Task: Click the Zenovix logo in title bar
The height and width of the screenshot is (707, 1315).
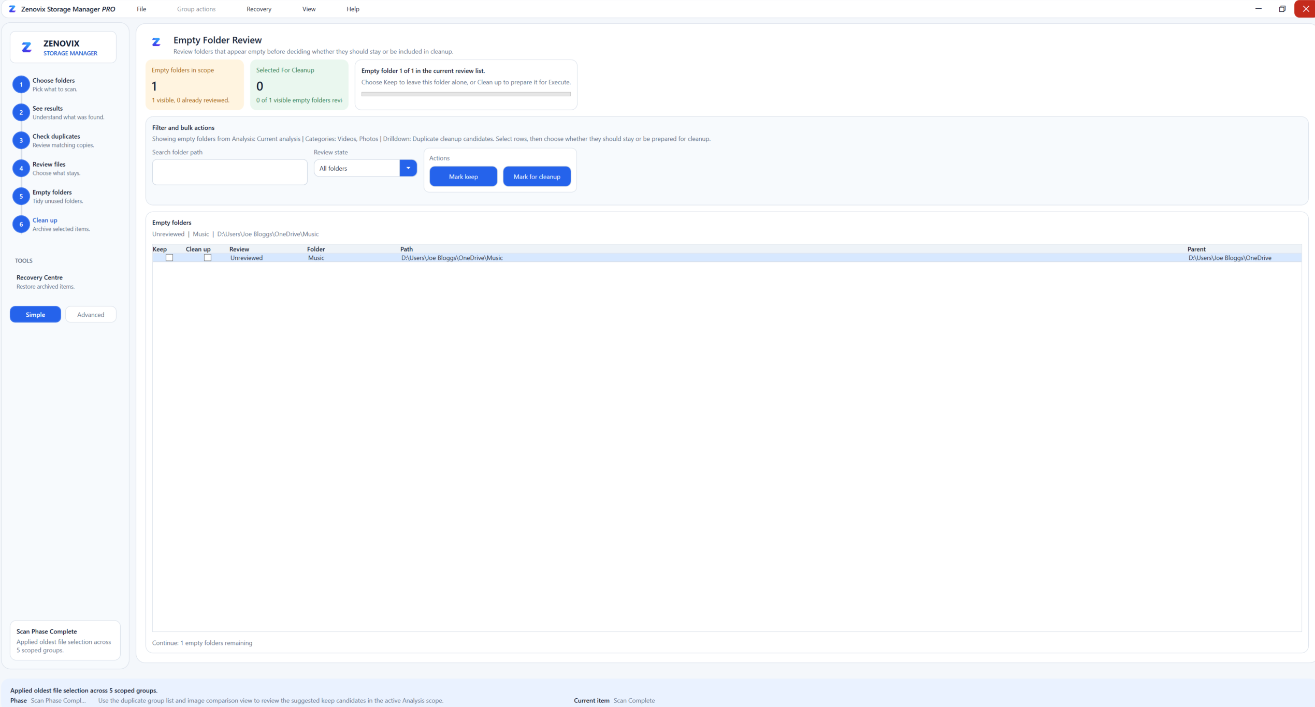Action: 12,9
